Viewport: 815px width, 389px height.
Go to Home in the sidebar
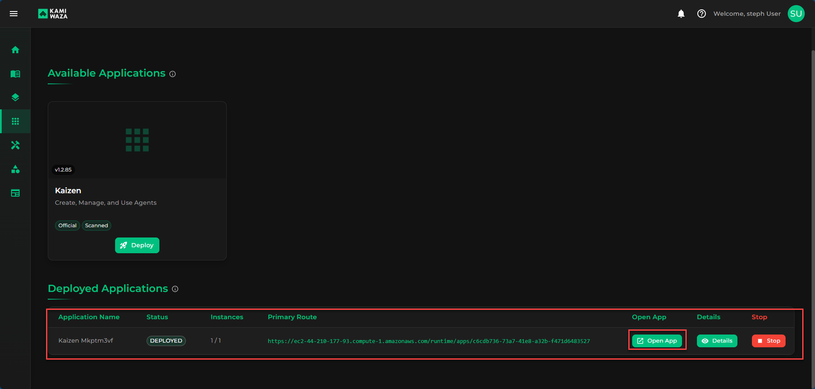[x=15, y=50]
